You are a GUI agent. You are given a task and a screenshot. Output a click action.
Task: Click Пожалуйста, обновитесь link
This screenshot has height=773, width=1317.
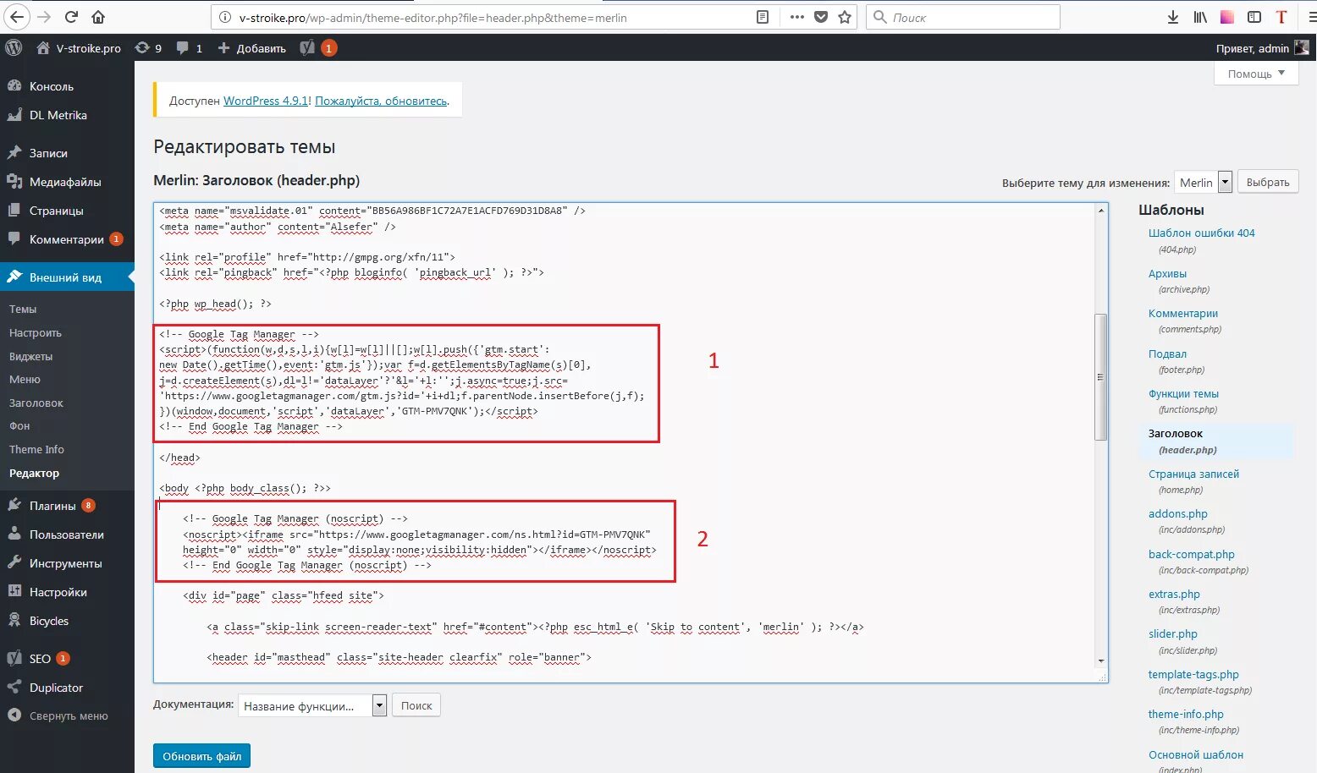381,101
